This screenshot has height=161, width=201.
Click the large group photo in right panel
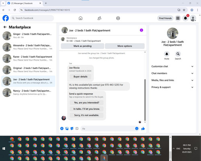172,33
